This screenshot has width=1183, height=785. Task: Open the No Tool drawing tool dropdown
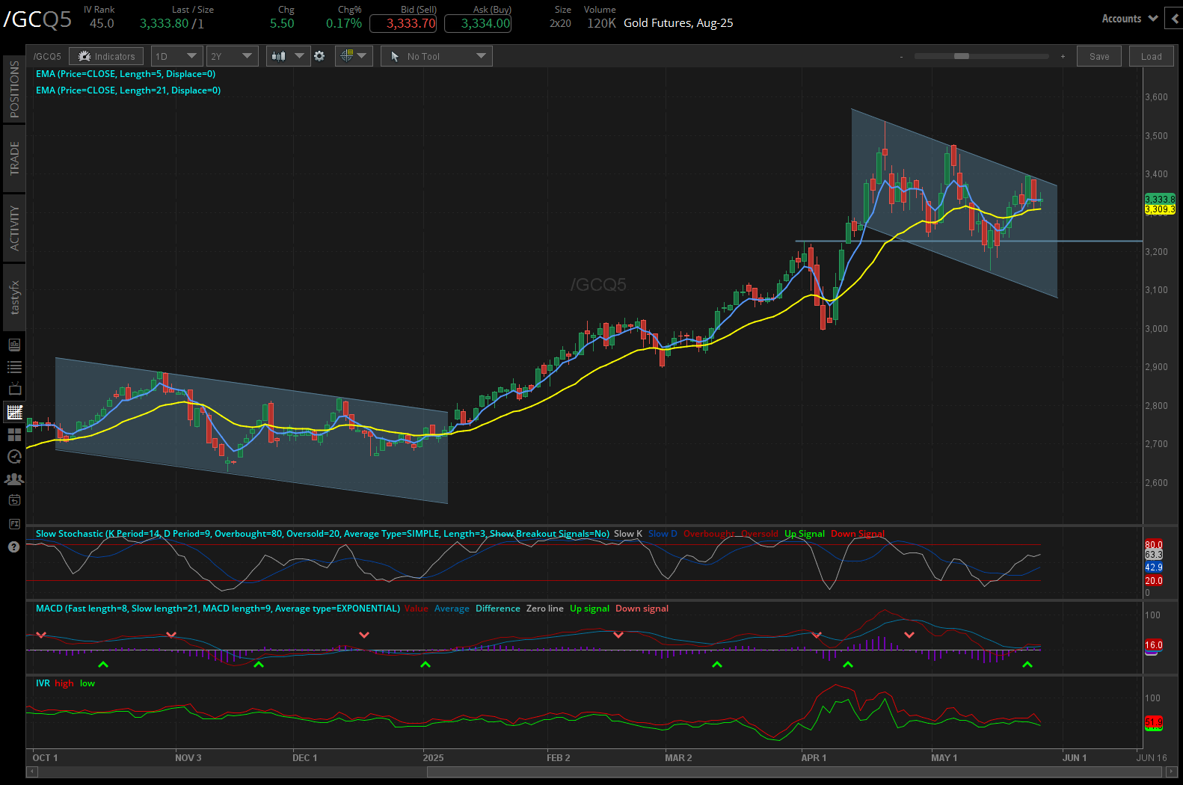click(437, 56)
